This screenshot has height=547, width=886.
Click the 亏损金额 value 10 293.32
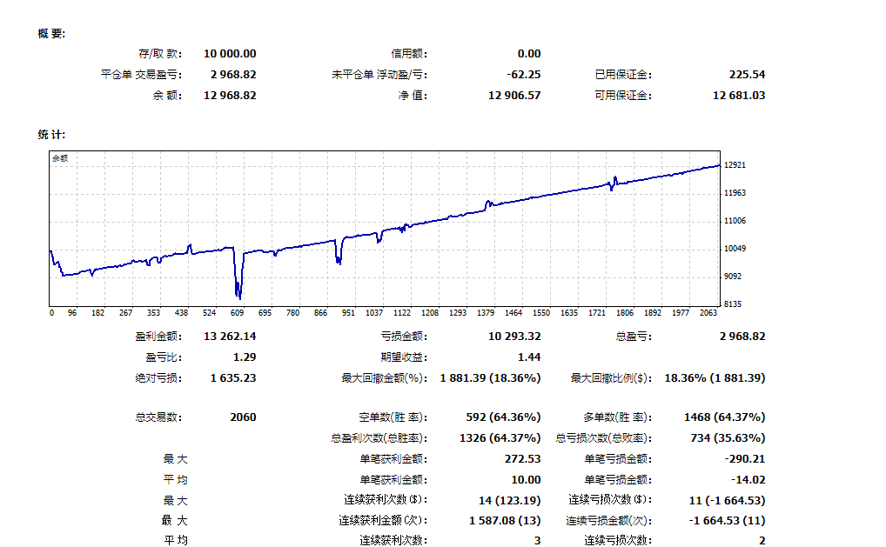point(514,337)
